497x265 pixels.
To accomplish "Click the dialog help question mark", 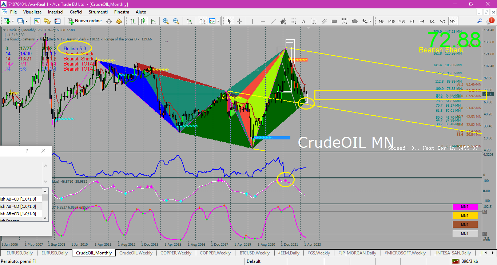I will [27, 151].
